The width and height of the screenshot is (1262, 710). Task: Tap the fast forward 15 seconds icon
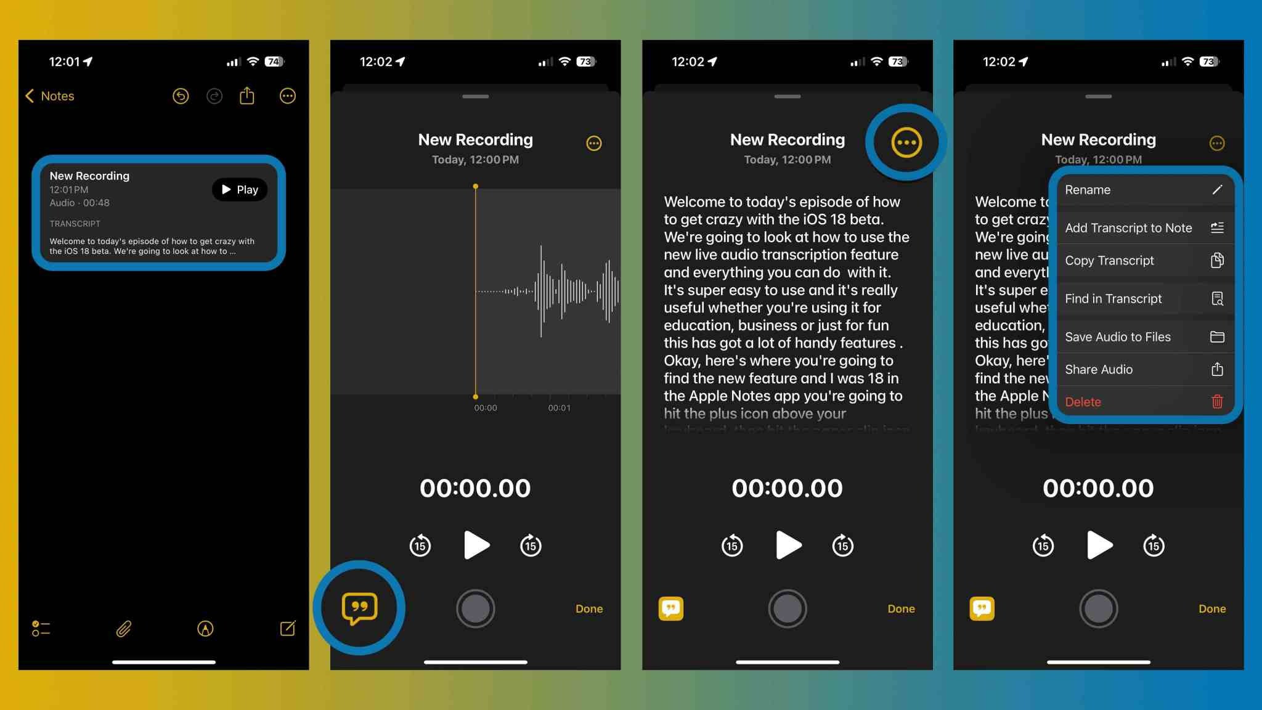click(531, 545)
